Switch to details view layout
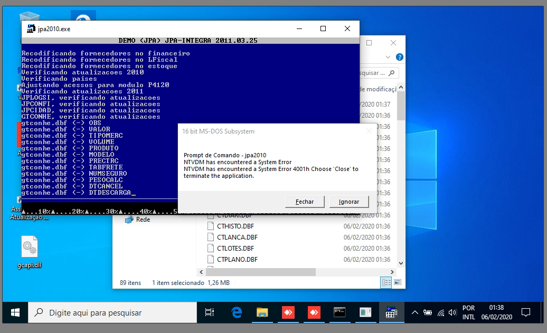 (x=386, y=283)
